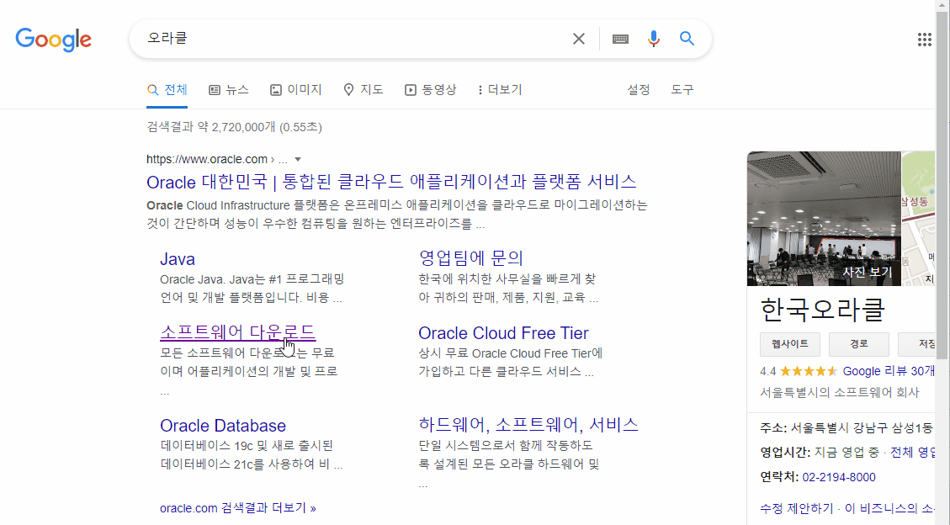The image size is (950, 525).
Task: Click the 주소 label in knowledge panel
Action: point(773,428)
